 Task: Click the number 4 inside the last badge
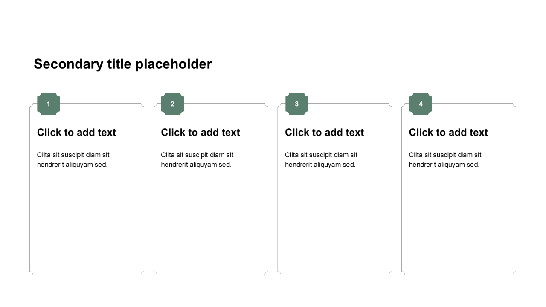421,104
